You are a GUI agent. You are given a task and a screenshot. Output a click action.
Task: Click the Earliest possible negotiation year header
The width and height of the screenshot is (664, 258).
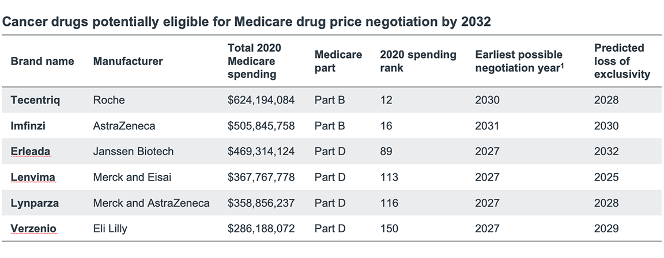[519, 61]
